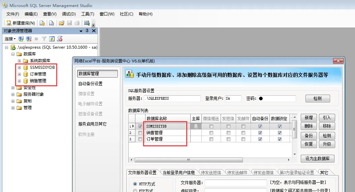This screenshot has height=192, width=355.
Task: Select the 订单管理 database in tree
Action: pos(38,74)
